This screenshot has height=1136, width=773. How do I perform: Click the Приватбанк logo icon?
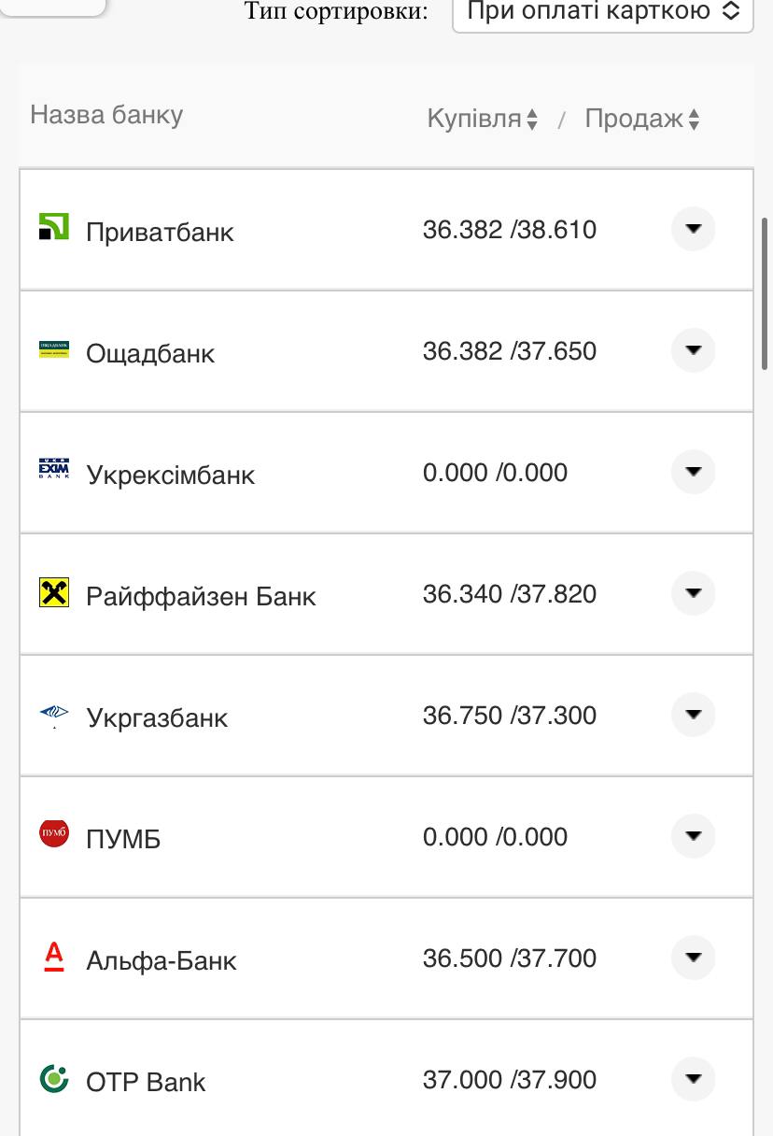54,227
